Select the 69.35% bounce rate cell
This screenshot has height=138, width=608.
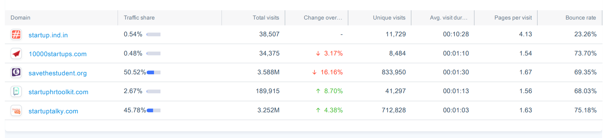pyautogui.click(x=585, y=72)
